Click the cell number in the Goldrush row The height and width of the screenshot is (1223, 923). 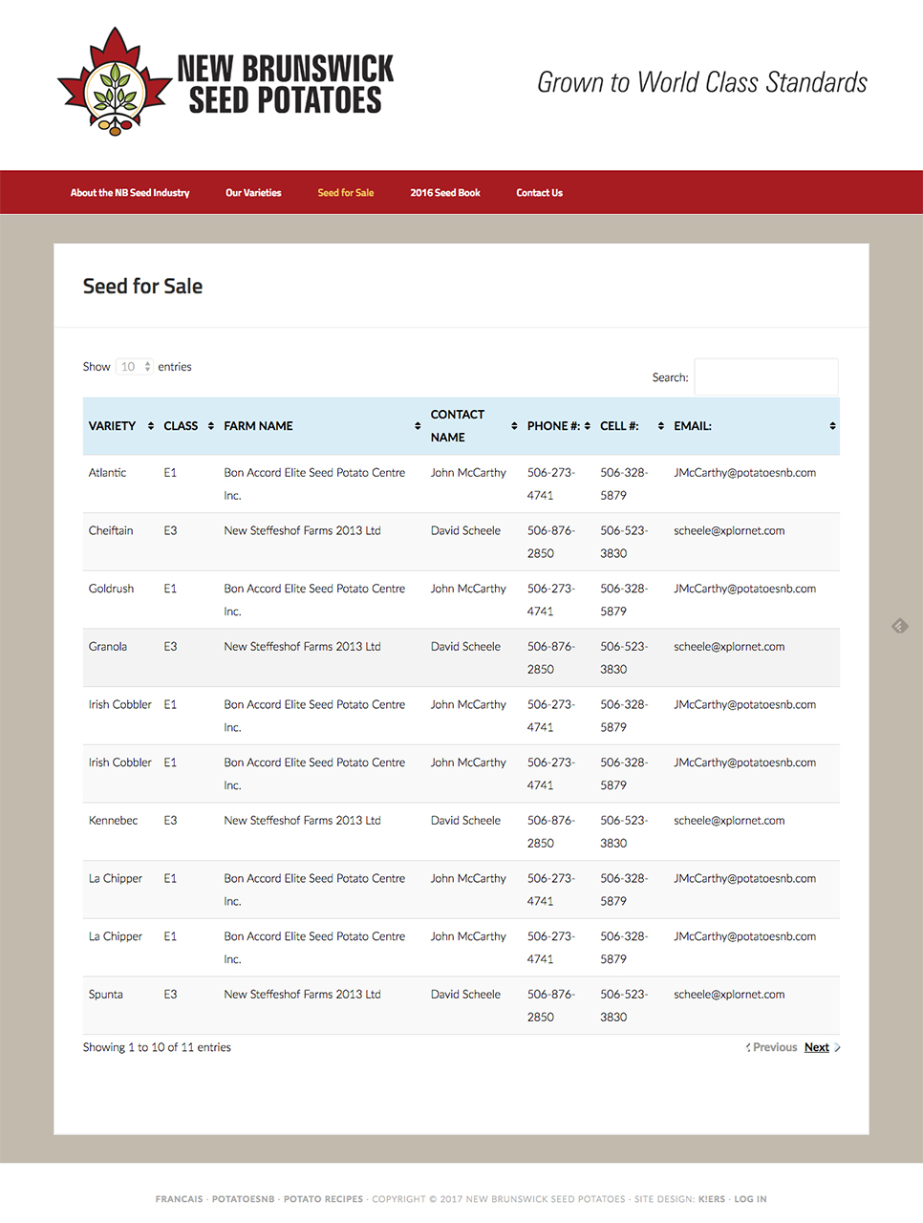(x=624, y=600)
